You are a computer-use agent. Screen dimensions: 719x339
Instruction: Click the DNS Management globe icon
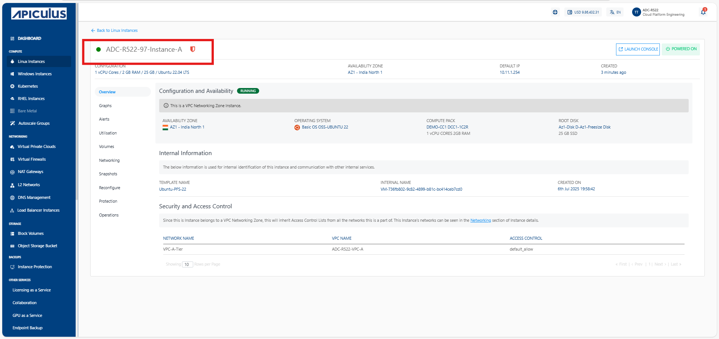(x=12, y=197)
